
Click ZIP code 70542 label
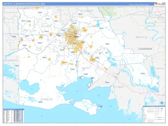(17, 66)
